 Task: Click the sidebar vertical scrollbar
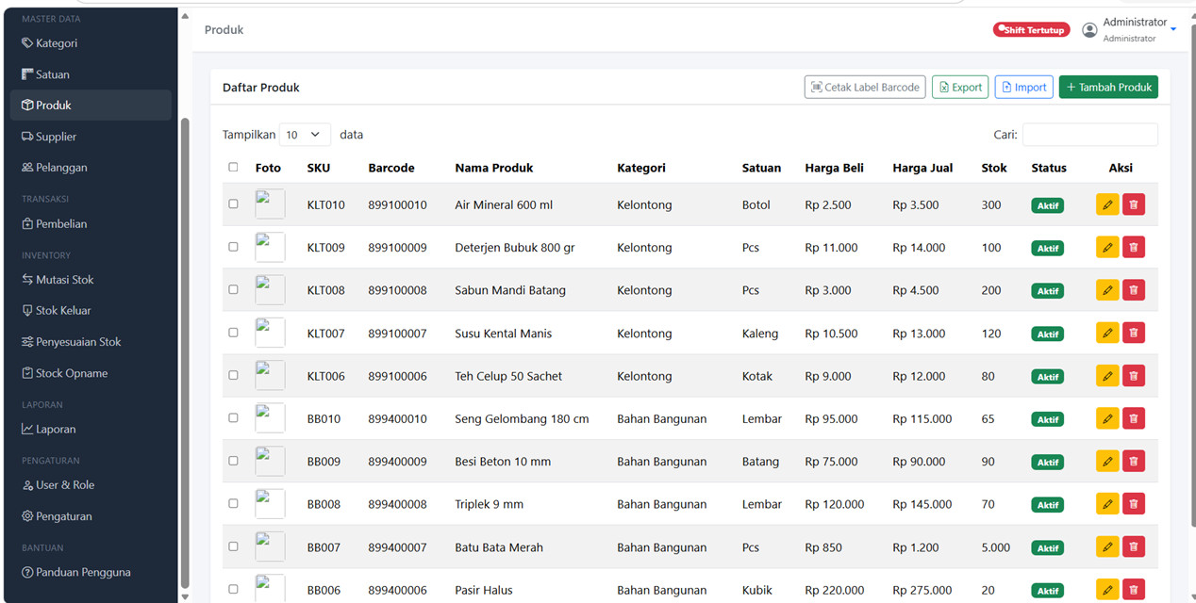coord(184,353)
